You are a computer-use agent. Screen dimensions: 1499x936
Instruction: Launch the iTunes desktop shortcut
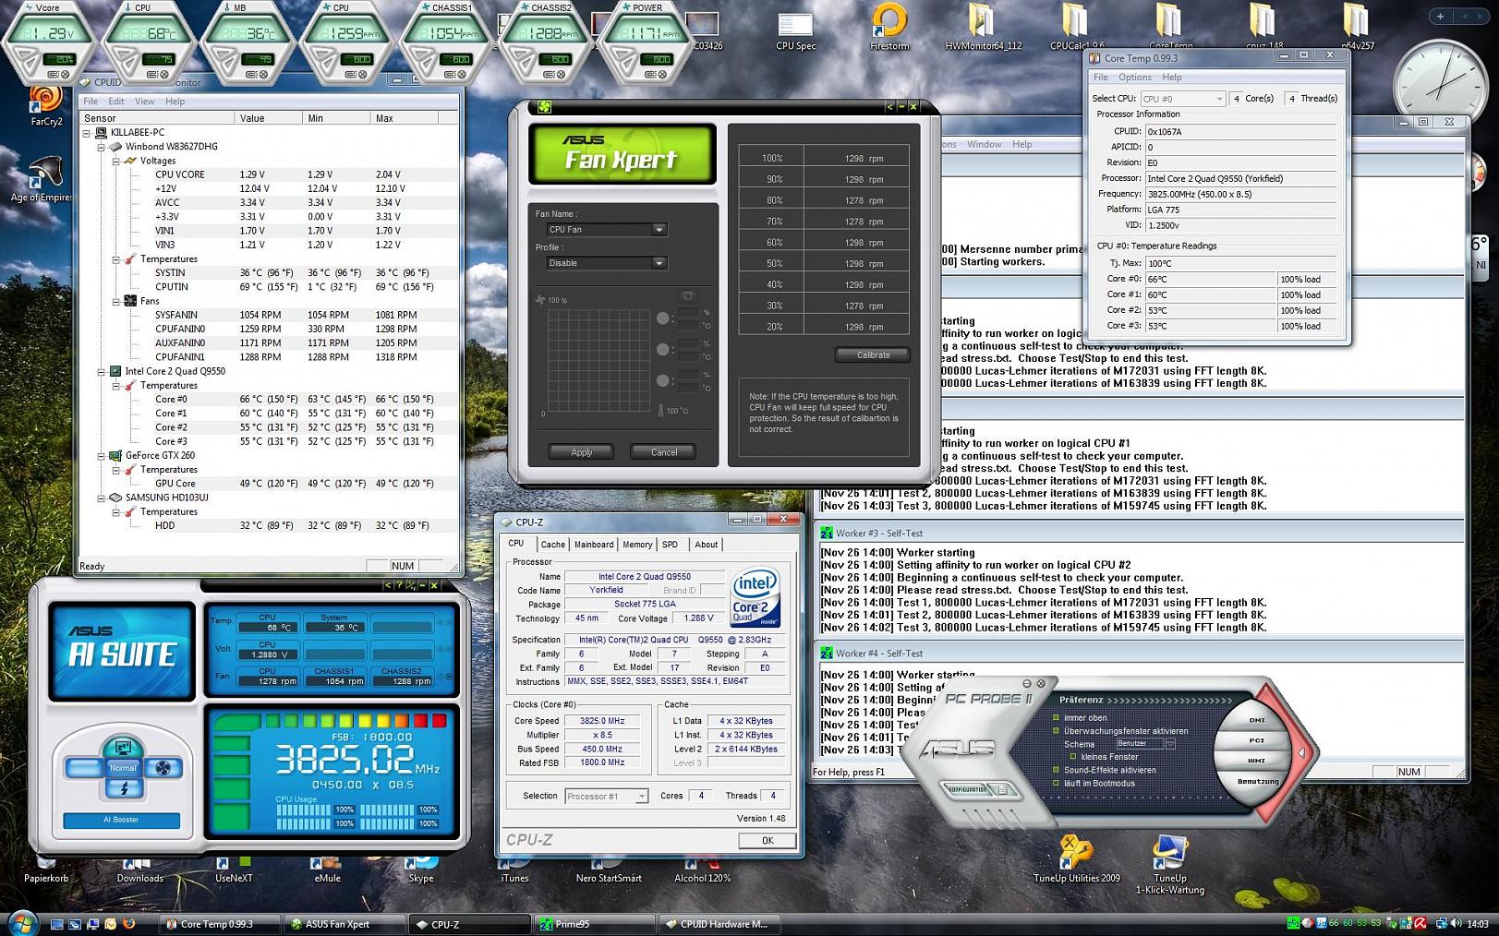tap(514, 870)
